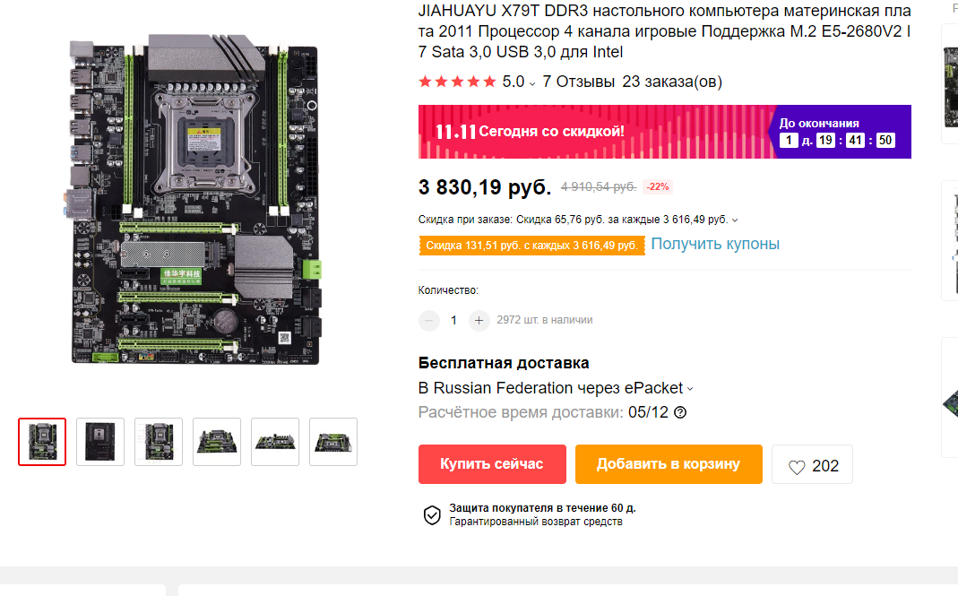Expand the 5.0 rating breakdown chevron

(x=532, y=83)
